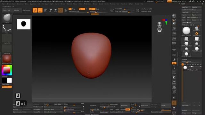
Task: Click Make PolyMesh3D button
Action: pos(194,18)
